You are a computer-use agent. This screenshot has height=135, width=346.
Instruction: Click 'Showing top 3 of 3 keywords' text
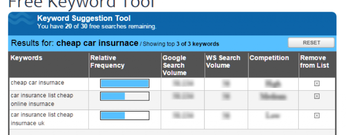point(181,44)
